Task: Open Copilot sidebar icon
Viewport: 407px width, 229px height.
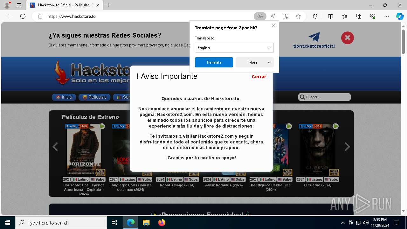Action: 400,16
